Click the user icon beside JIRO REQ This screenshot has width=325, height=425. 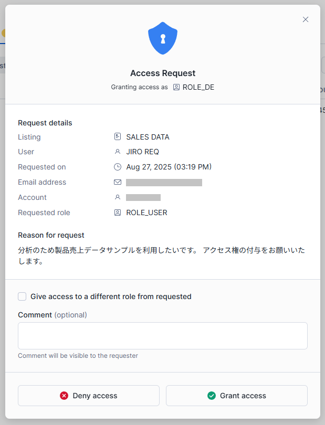pyautogui.click(x=118, y=152)
